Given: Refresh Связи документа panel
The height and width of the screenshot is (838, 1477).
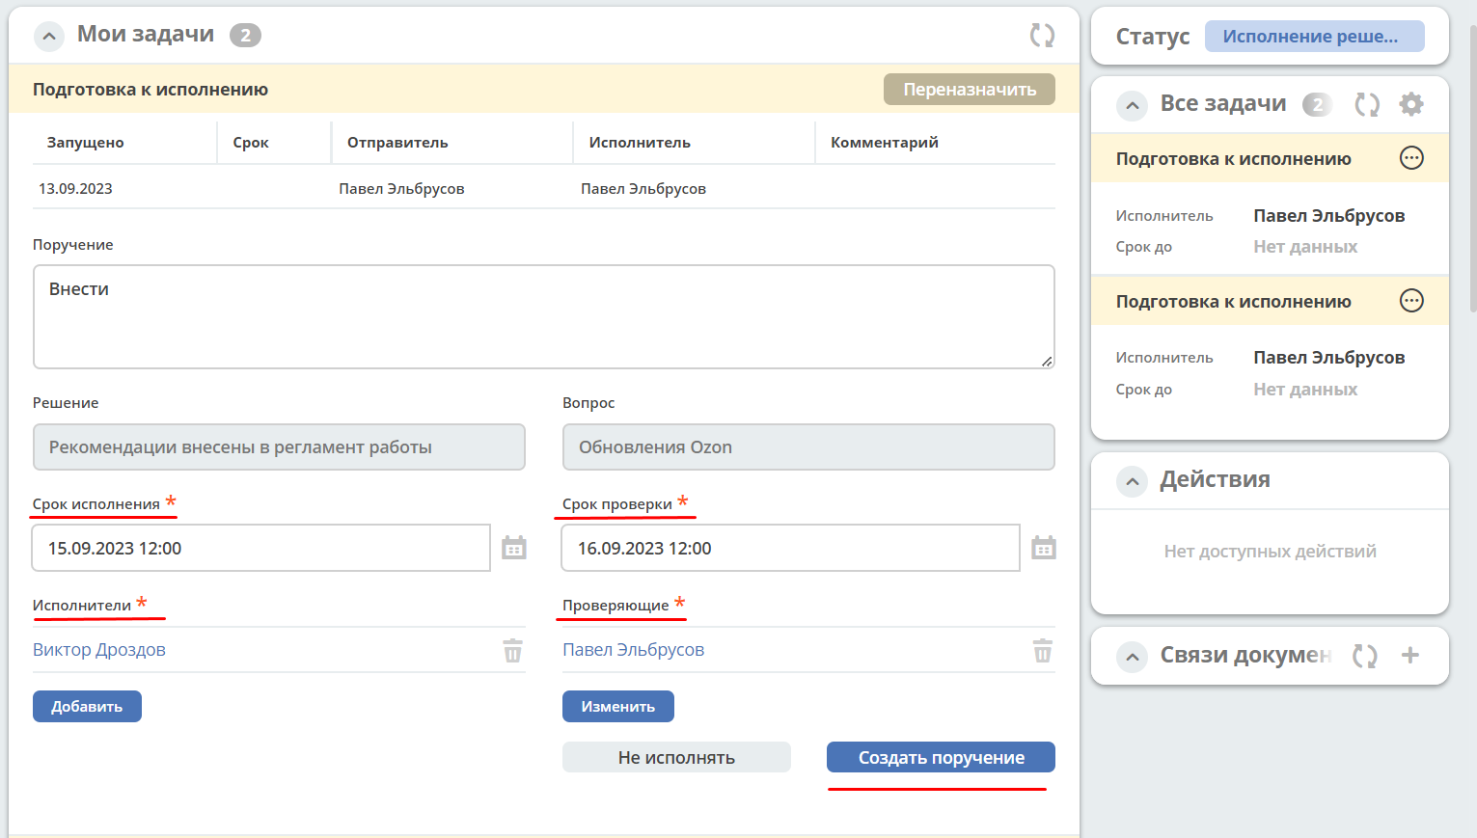Looking at the screenshot, I should 1364,656.
